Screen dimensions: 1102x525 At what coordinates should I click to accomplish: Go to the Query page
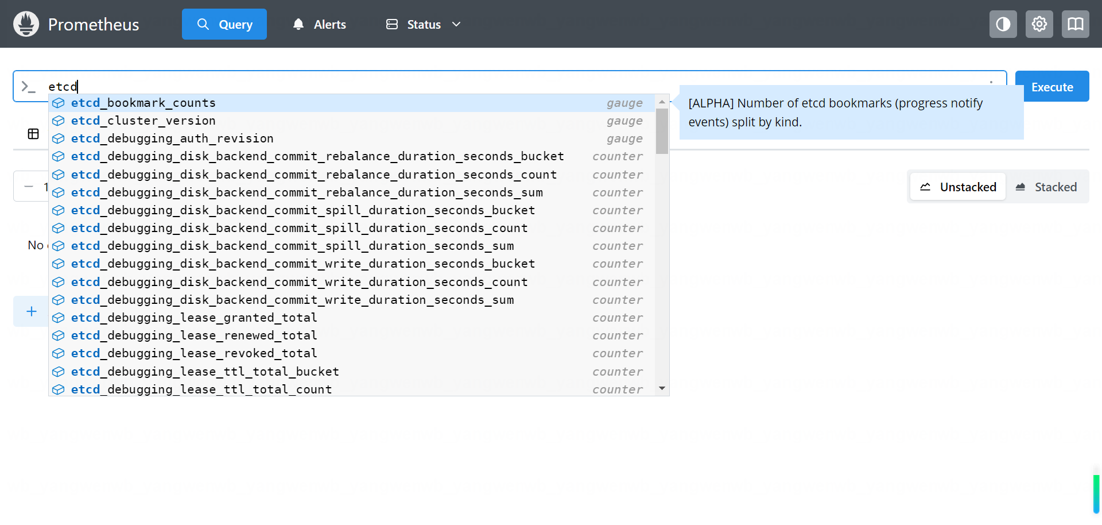tap(224, 24)
